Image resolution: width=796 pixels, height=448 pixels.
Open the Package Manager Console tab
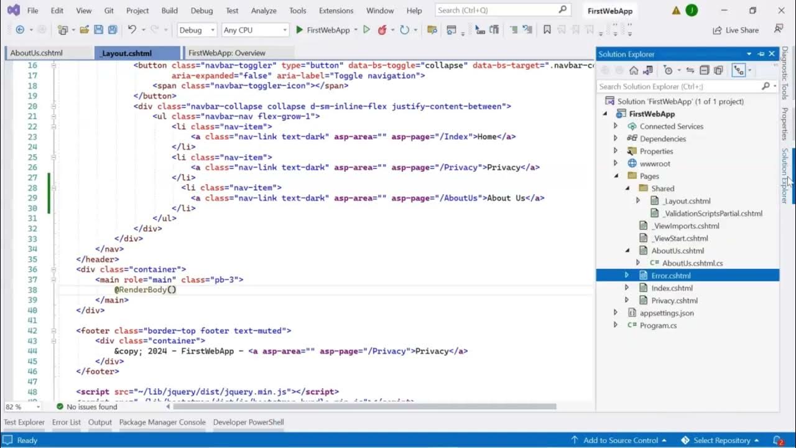click(162, 422)
